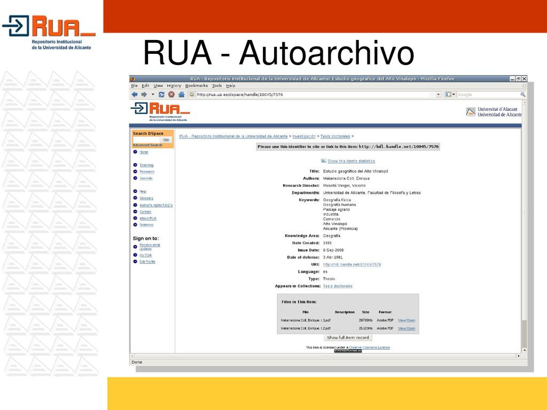Open the Journals sidebar link
The height and width of the screenshot is (410, 547).
tap(146, 178)
